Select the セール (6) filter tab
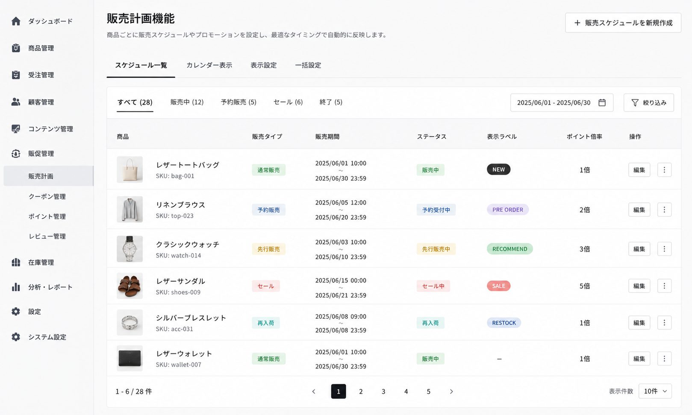This screenshot has width=692, height=415. (288, 102)
